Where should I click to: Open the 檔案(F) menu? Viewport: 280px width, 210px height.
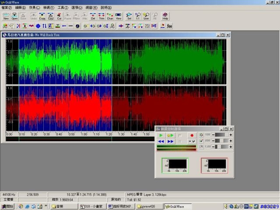[7, 7]
